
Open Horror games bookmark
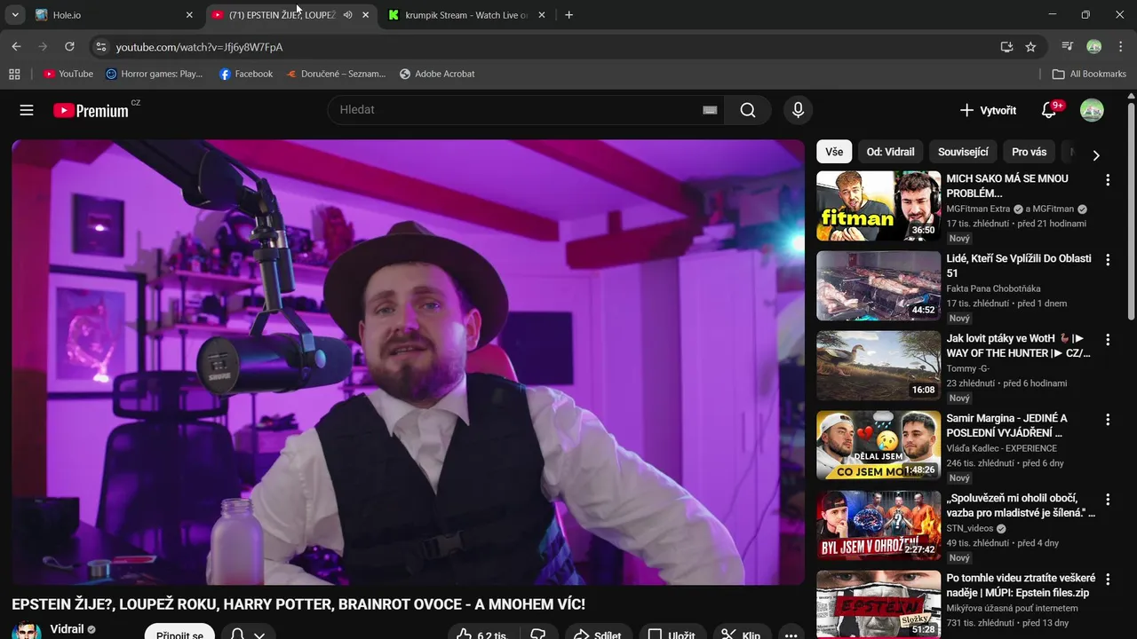pos(154,74)
